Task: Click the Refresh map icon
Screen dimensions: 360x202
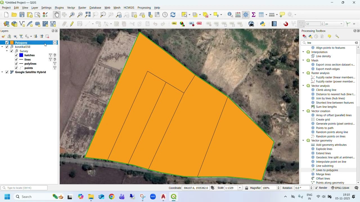Action: 173,15
